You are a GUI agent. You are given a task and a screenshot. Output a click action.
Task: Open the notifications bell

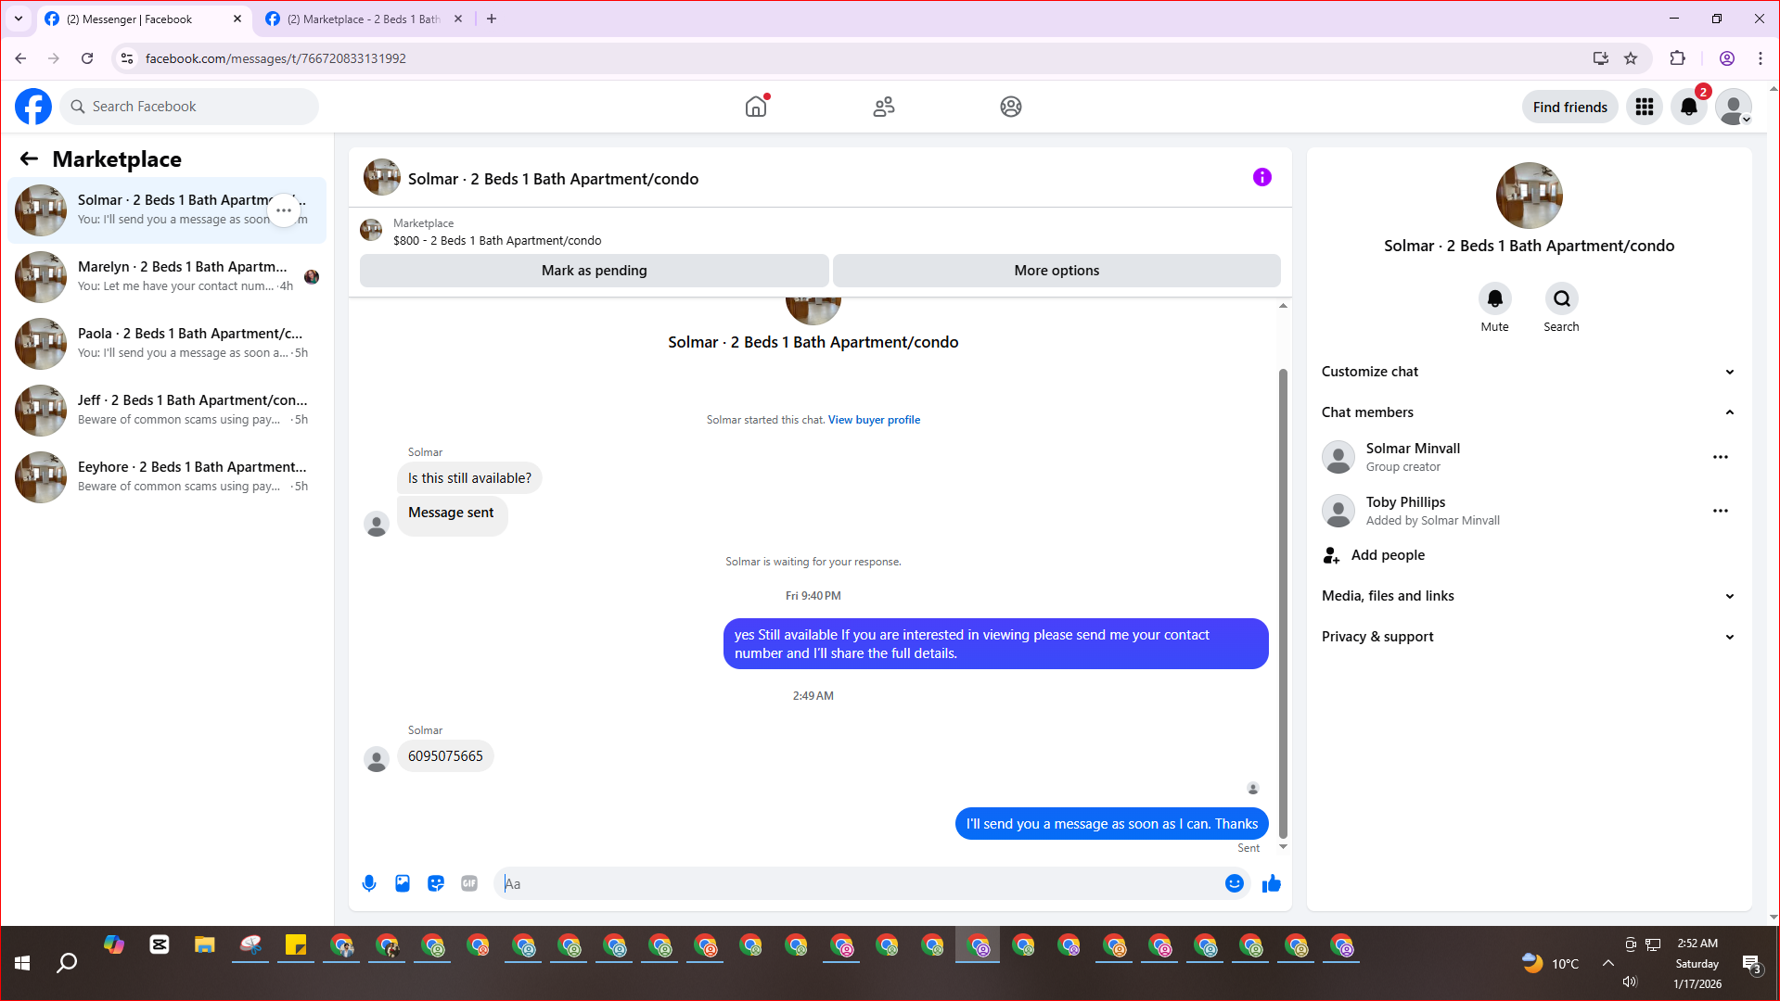pyautogui.click(x=1689, y=108)
